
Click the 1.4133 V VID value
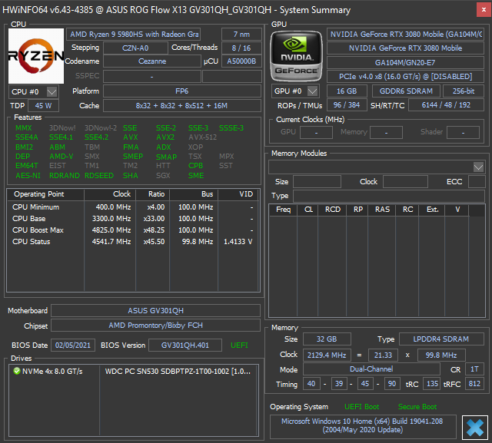coord(238,242)
